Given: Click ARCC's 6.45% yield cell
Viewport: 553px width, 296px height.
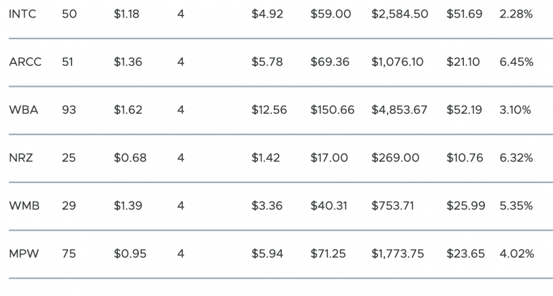Looking at the screenshot, I should click(x=517, y=62).
